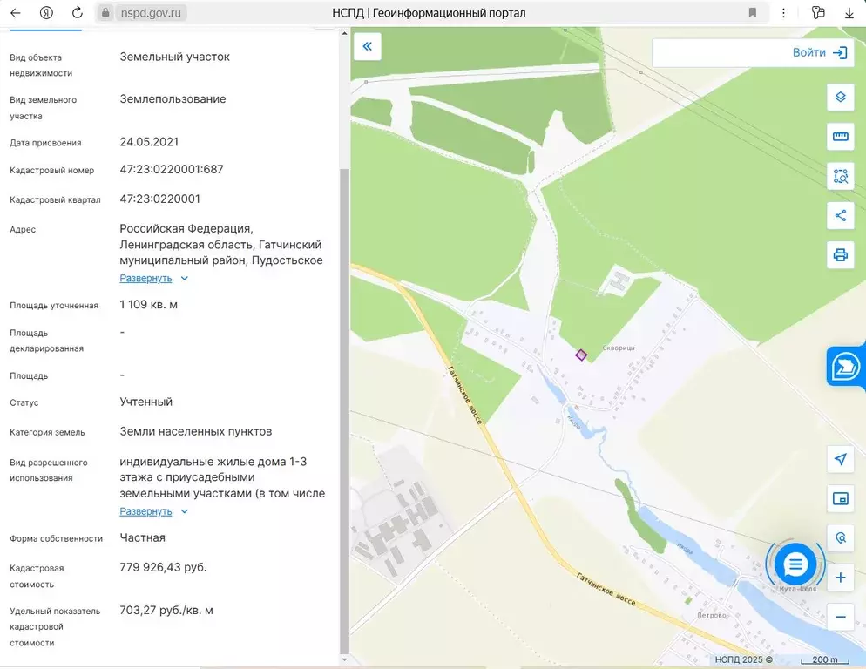Screen dimensions: 866x669
Task: Print the map using printer icon
Action: [840, 255]
